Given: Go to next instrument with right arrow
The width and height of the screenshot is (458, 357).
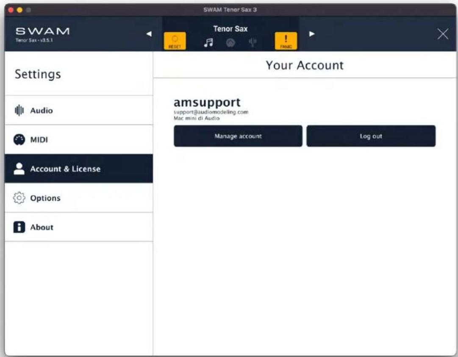Looking at the screenshot, I should tap(312, 33).
